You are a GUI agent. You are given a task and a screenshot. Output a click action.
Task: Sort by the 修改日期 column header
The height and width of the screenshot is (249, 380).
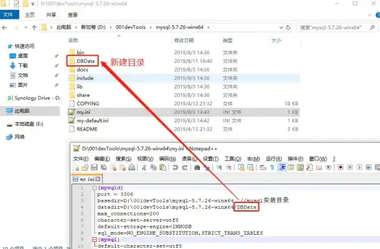pos(184,40)
